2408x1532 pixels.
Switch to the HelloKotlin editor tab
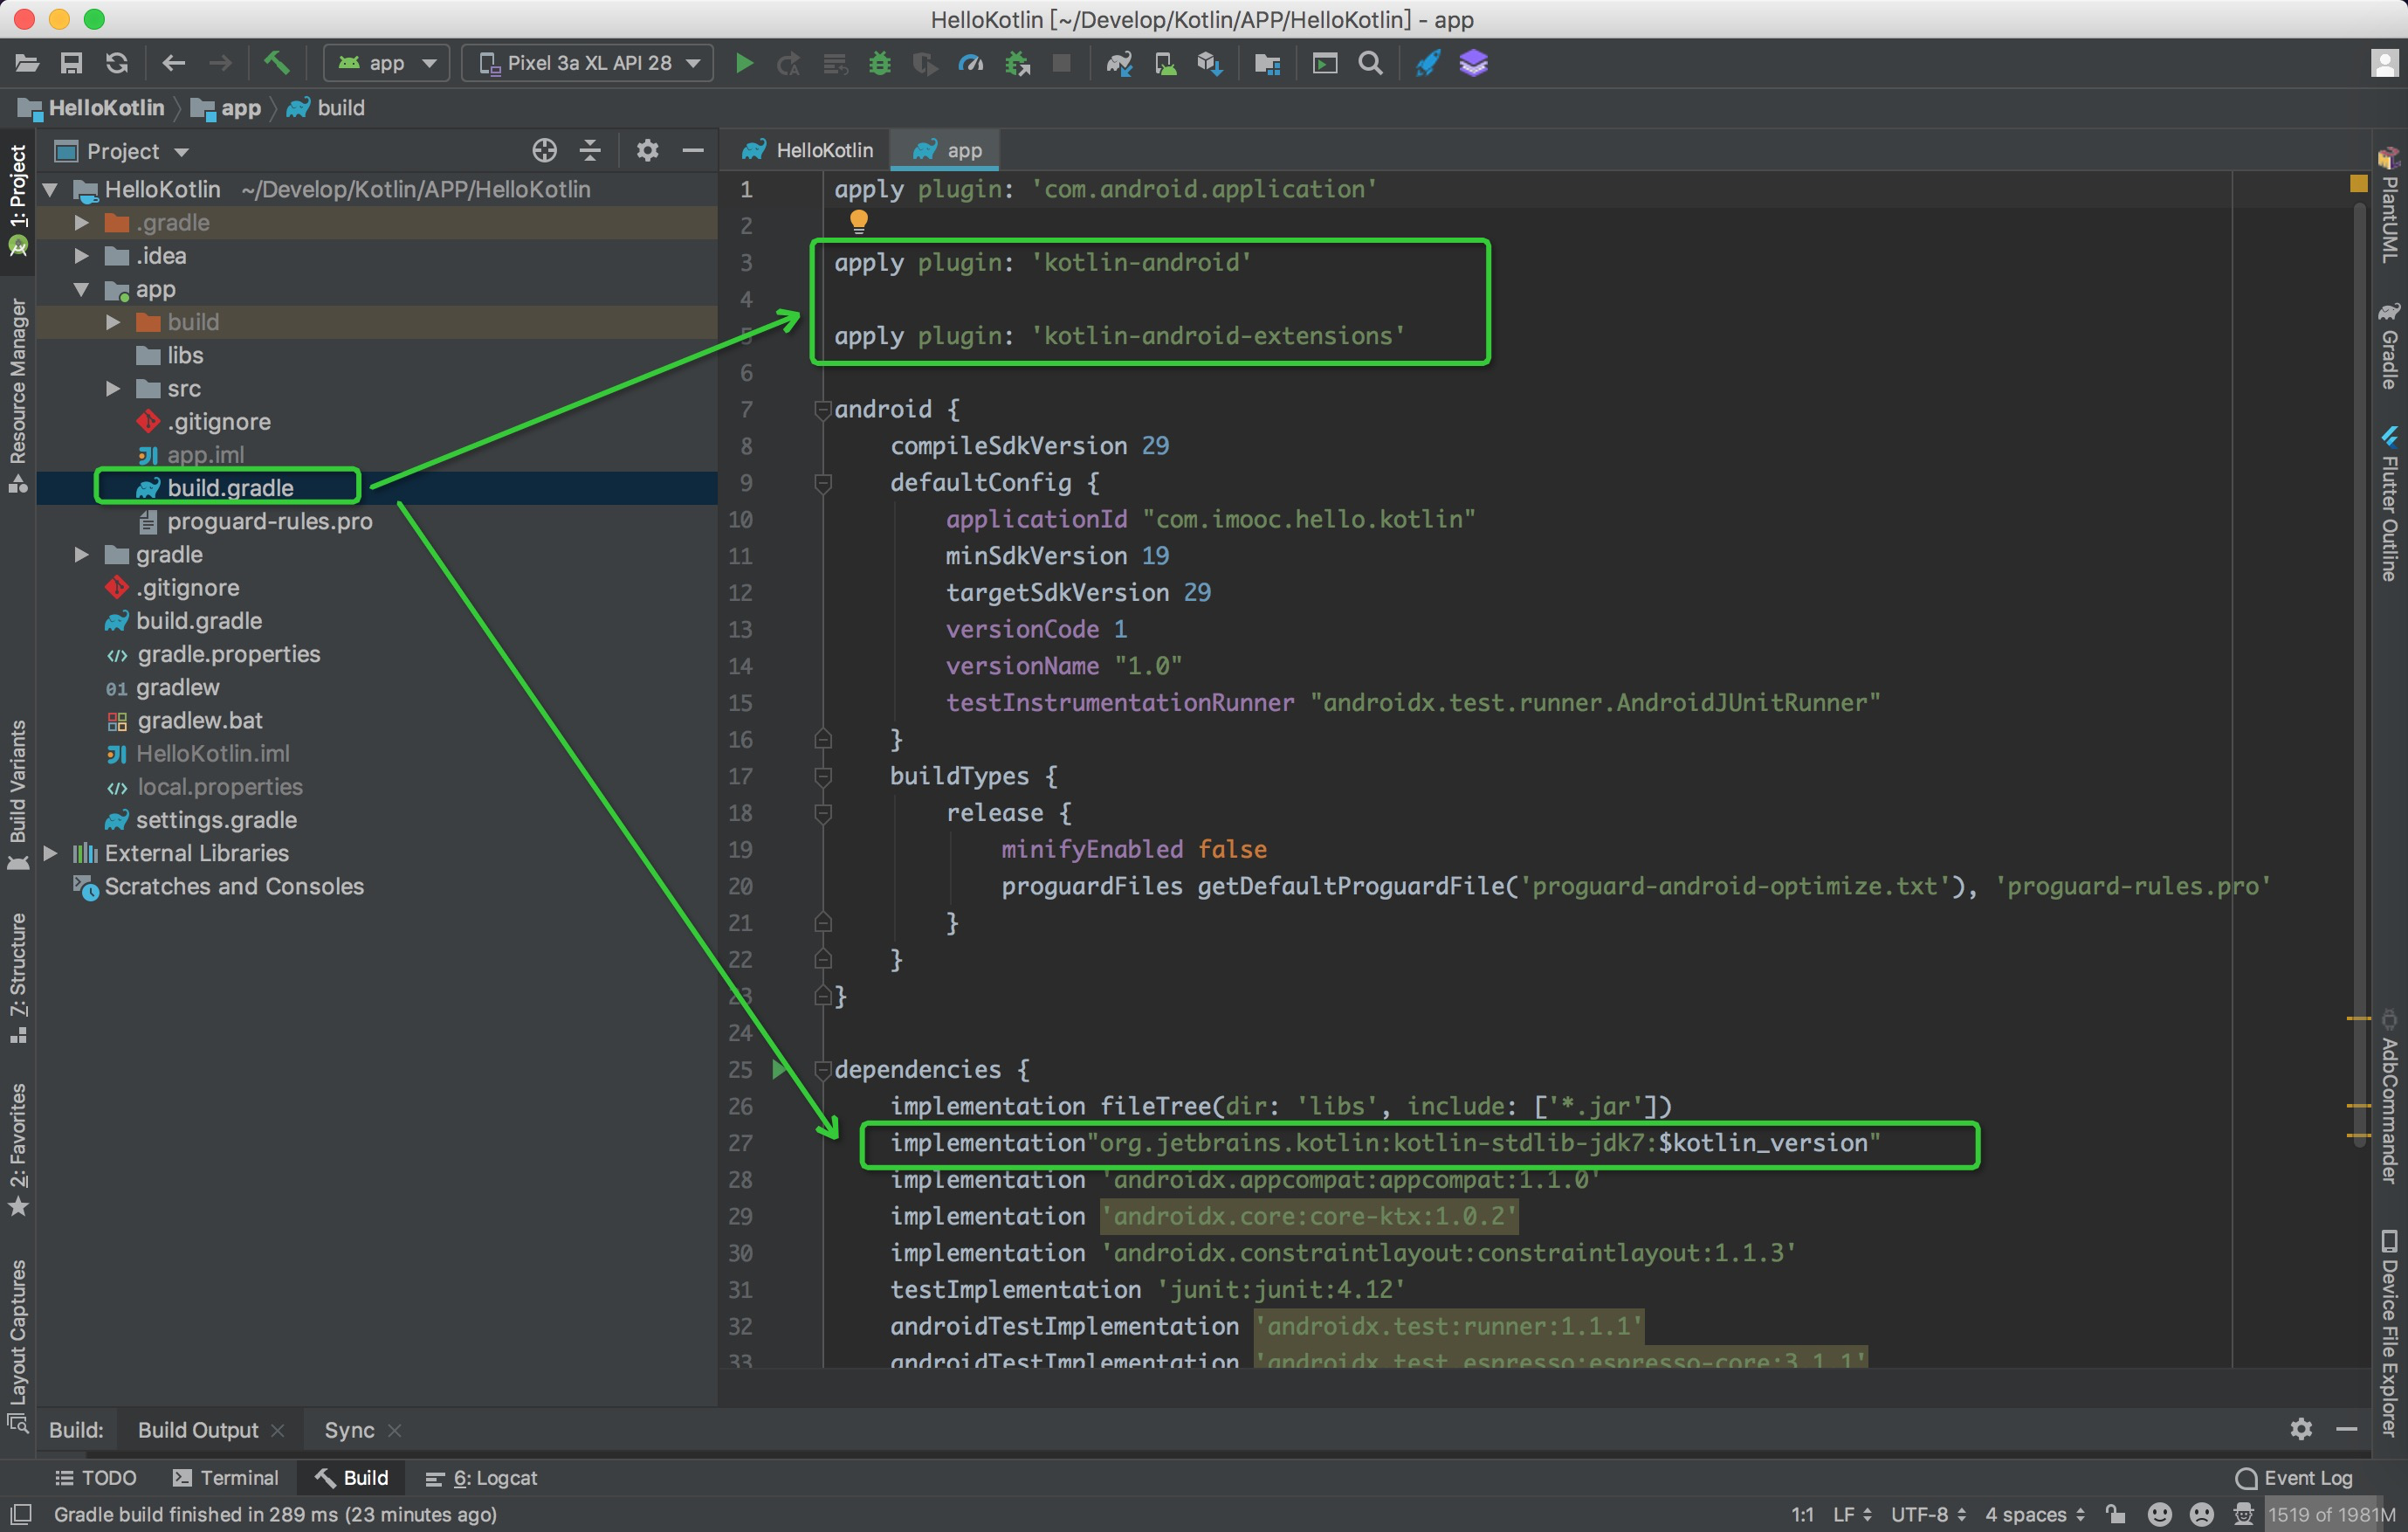tap(808, 150)
